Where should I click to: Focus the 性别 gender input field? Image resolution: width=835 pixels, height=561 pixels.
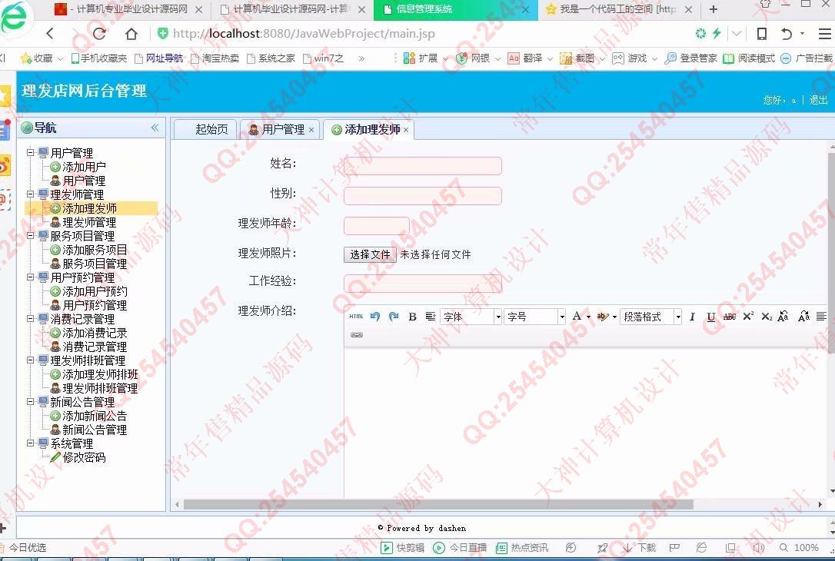423,195
